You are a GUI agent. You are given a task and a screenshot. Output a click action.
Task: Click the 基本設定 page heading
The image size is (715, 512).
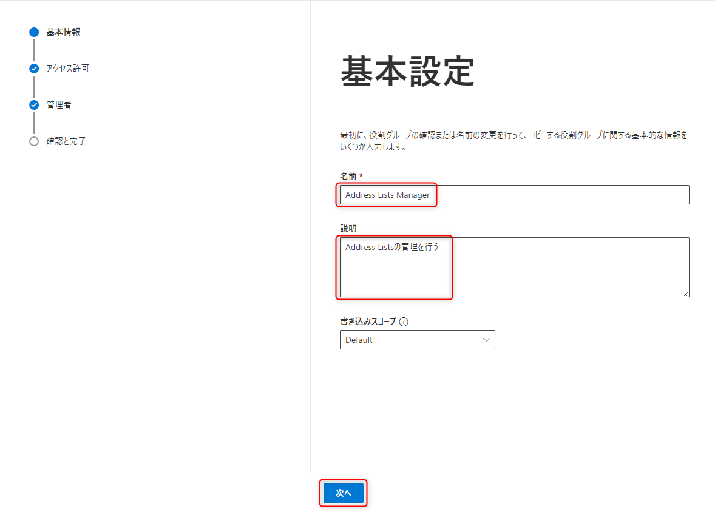[x=407, y=72]
